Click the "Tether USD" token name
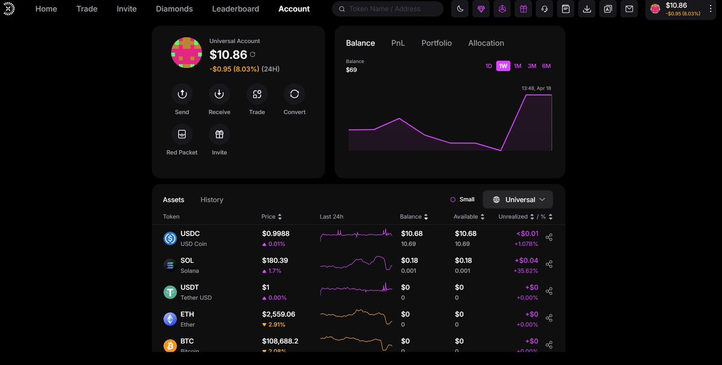 point(196,298)
